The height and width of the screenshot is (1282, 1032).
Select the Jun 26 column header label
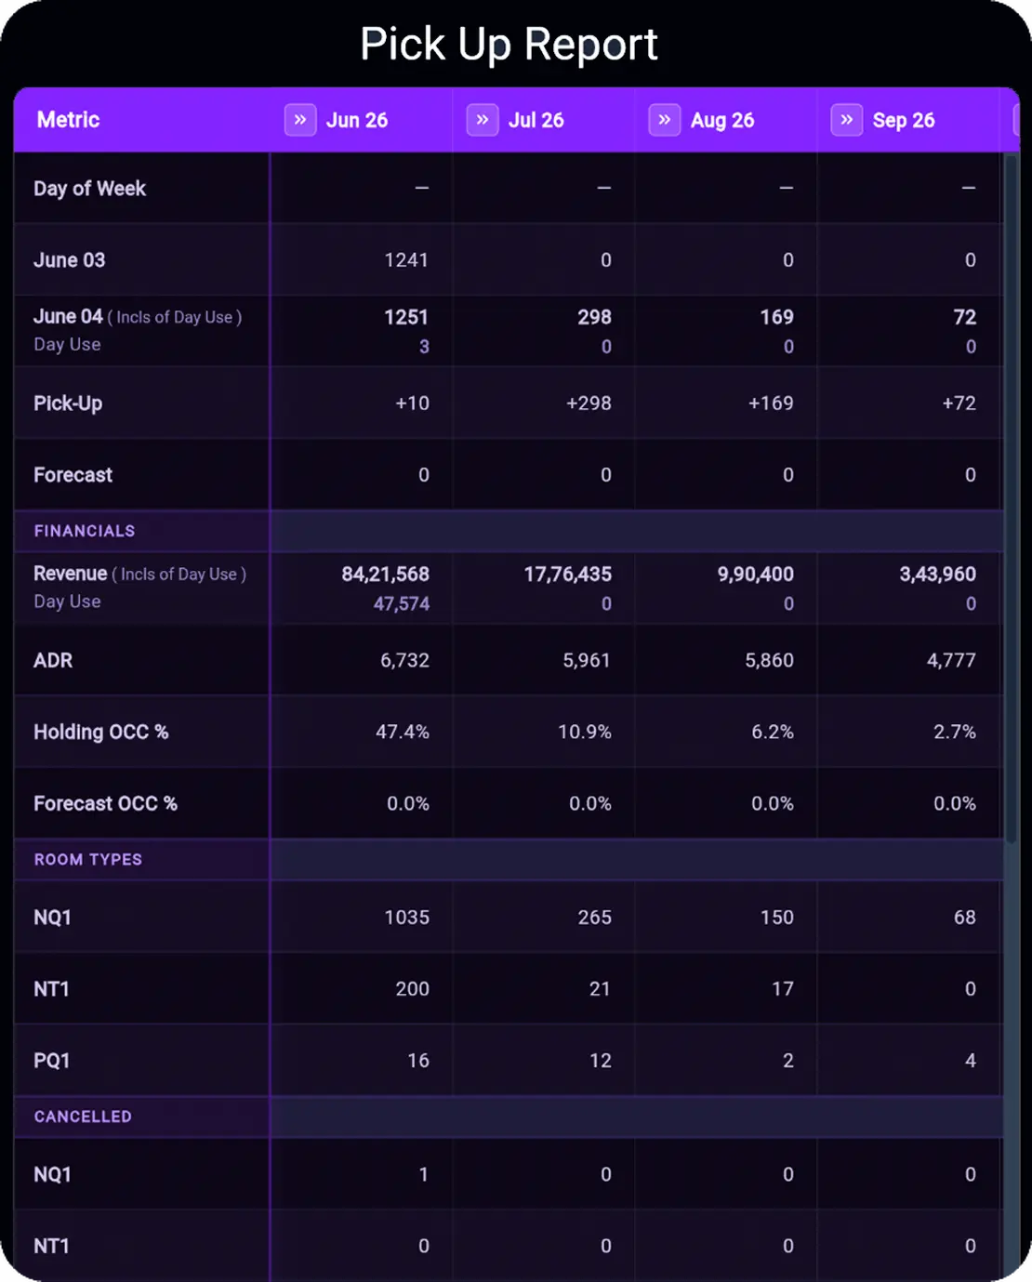(357, 120)
